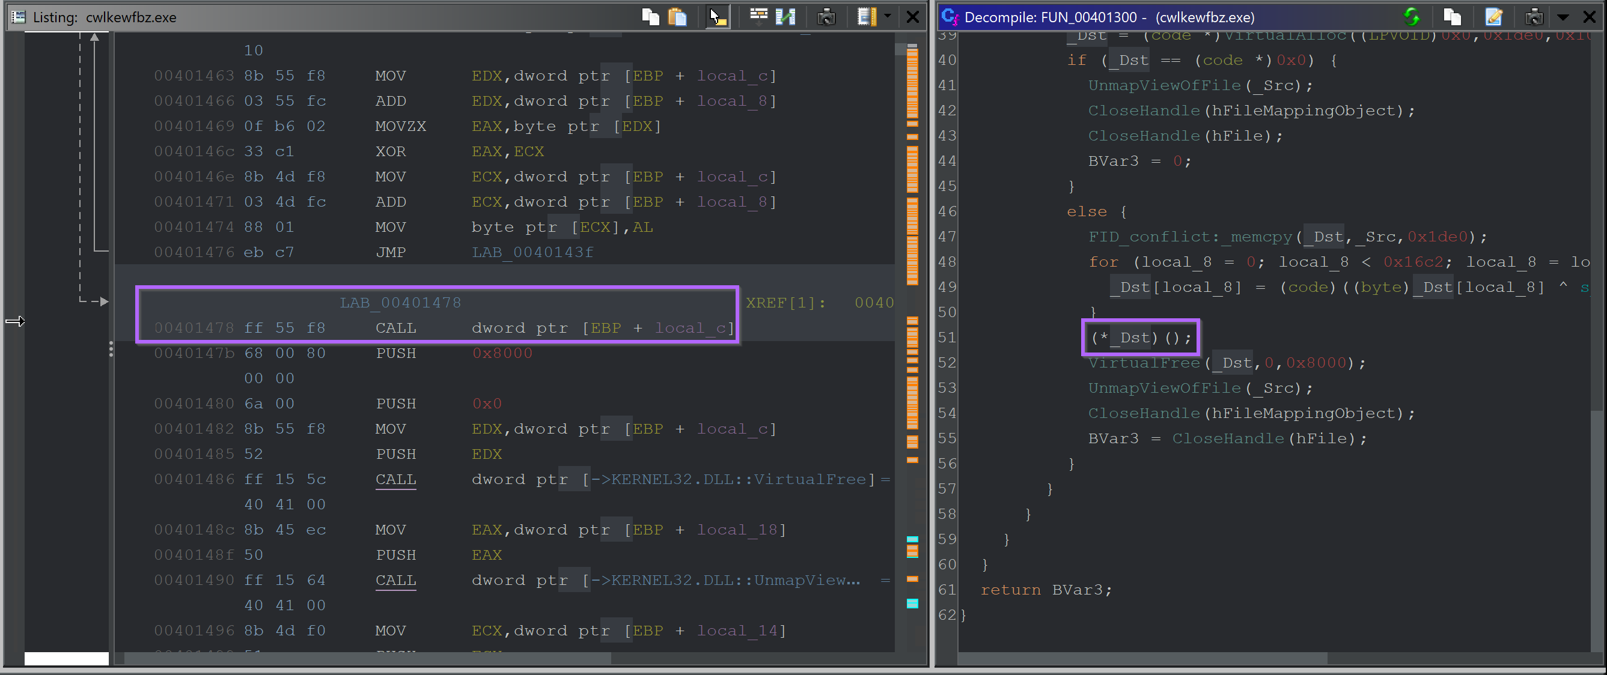Click the paste icon in listing toolbar
The width and height of the screenshot is (1607, 675).
675,13
